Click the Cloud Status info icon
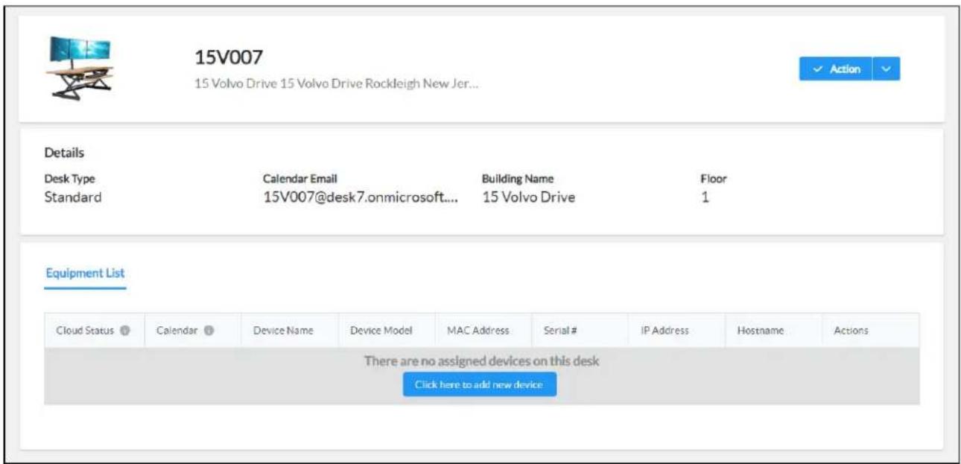Viewport: 961px width, 464px height. point(126,331)
